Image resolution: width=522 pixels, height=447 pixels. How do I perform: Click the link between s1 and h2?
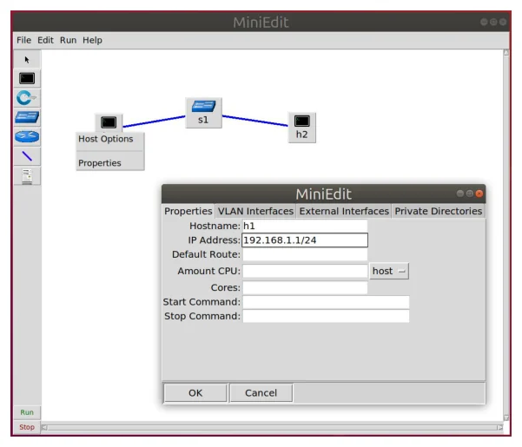click(255, 121)
